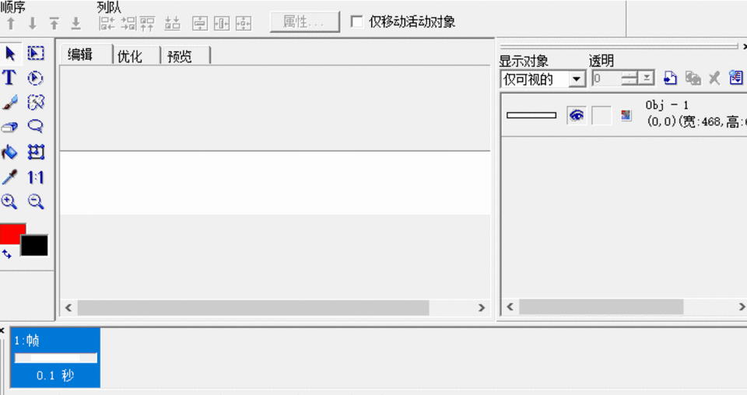Toggle the lock box for Obj - 1
This screenshot has height=395, width=747.
pyautogui.click(x=601, y=116)
